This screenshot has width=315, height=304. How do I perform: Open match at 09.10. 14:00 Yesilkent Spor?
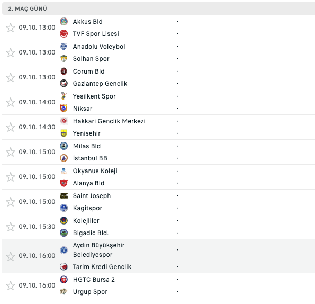(x=158, y=102)
